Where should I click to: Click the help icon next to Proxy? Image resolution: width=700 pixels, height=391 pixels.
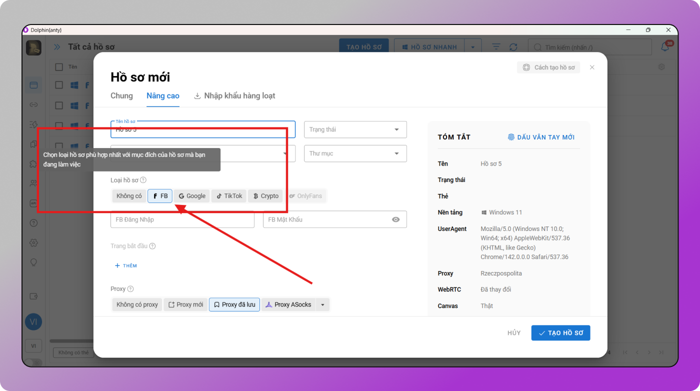pos(130,289)
